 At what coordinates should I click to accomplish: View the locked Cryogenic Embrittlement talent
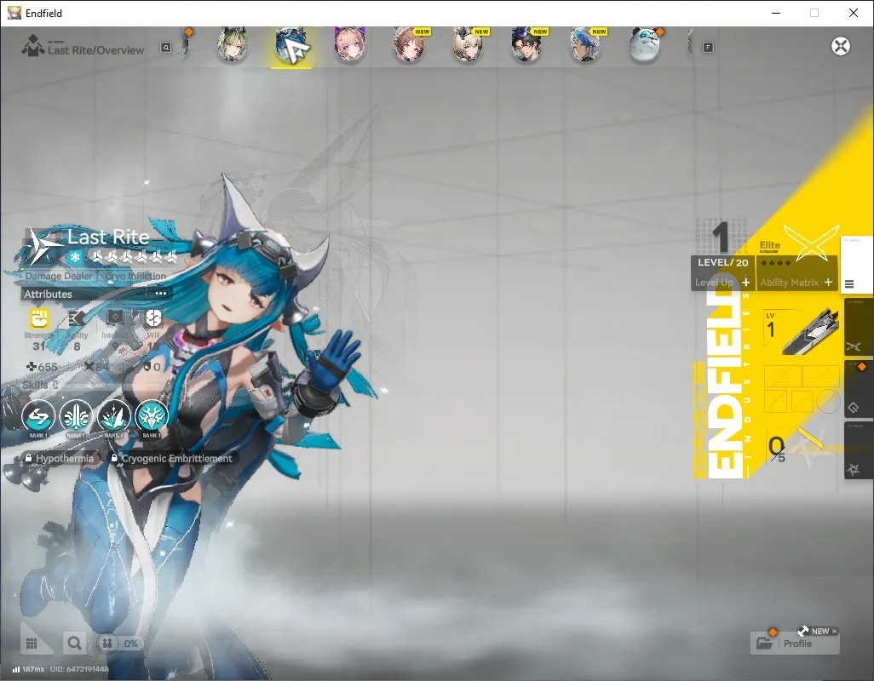171,458
